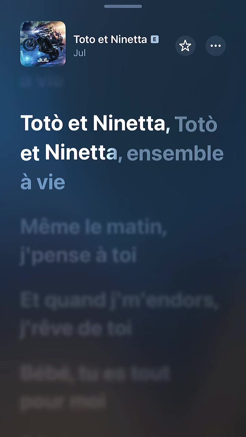Jump to the lyric Même le matin
Viewport: 246px width, 437px height.
(x=94, y=228)
